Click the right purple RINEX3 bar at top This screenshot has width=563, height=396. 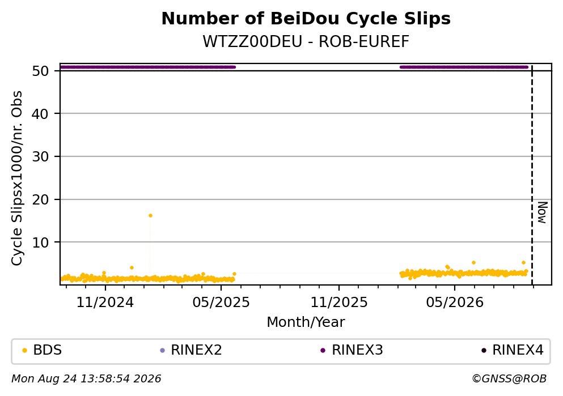pyautogui.click(x=464, y=67)
